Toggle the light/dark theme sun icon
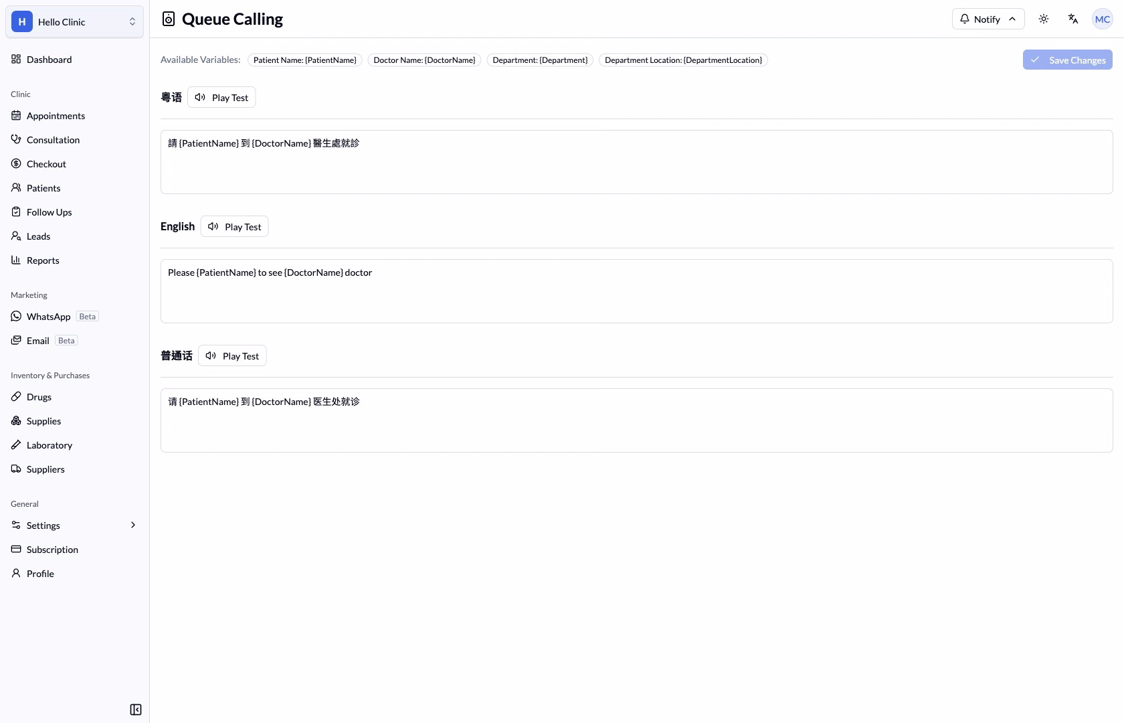 [x=1044, y=19]
